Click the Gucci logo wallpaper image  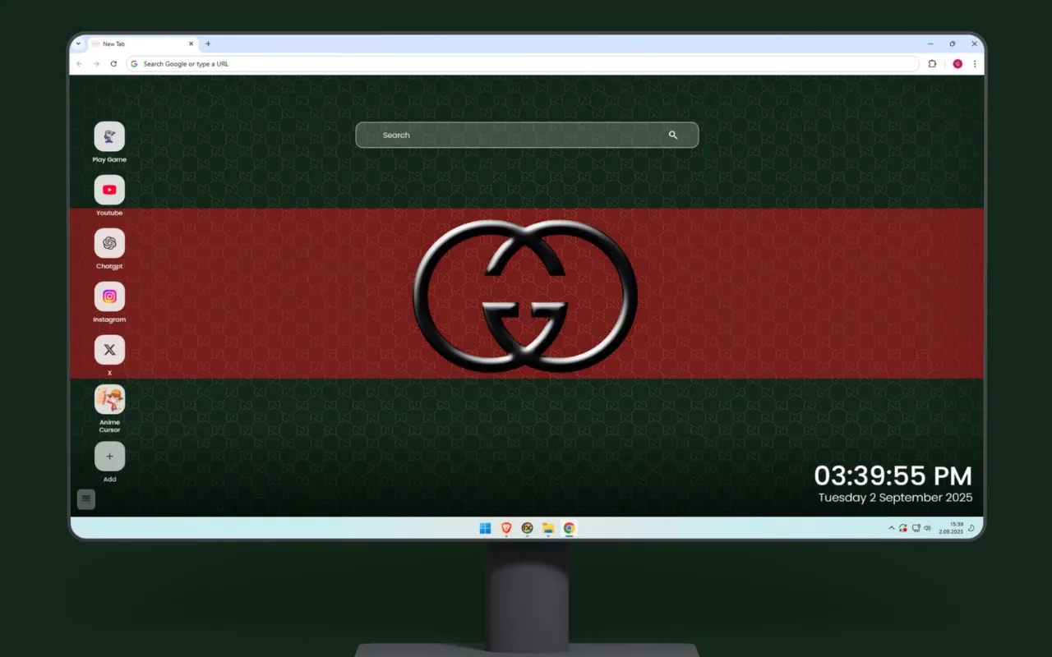(x=525, y=296)
